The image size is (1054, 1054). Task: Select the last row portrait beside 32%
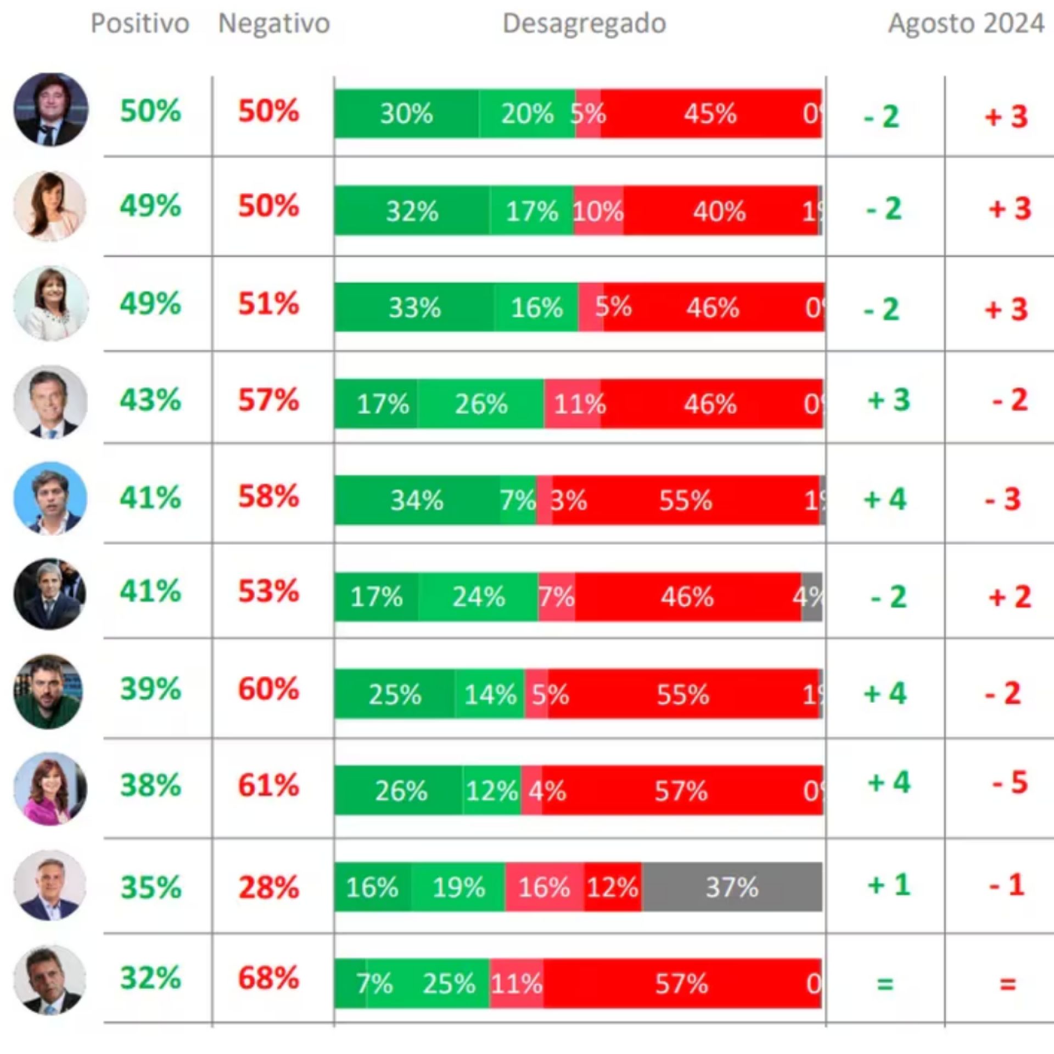[50, 980]
